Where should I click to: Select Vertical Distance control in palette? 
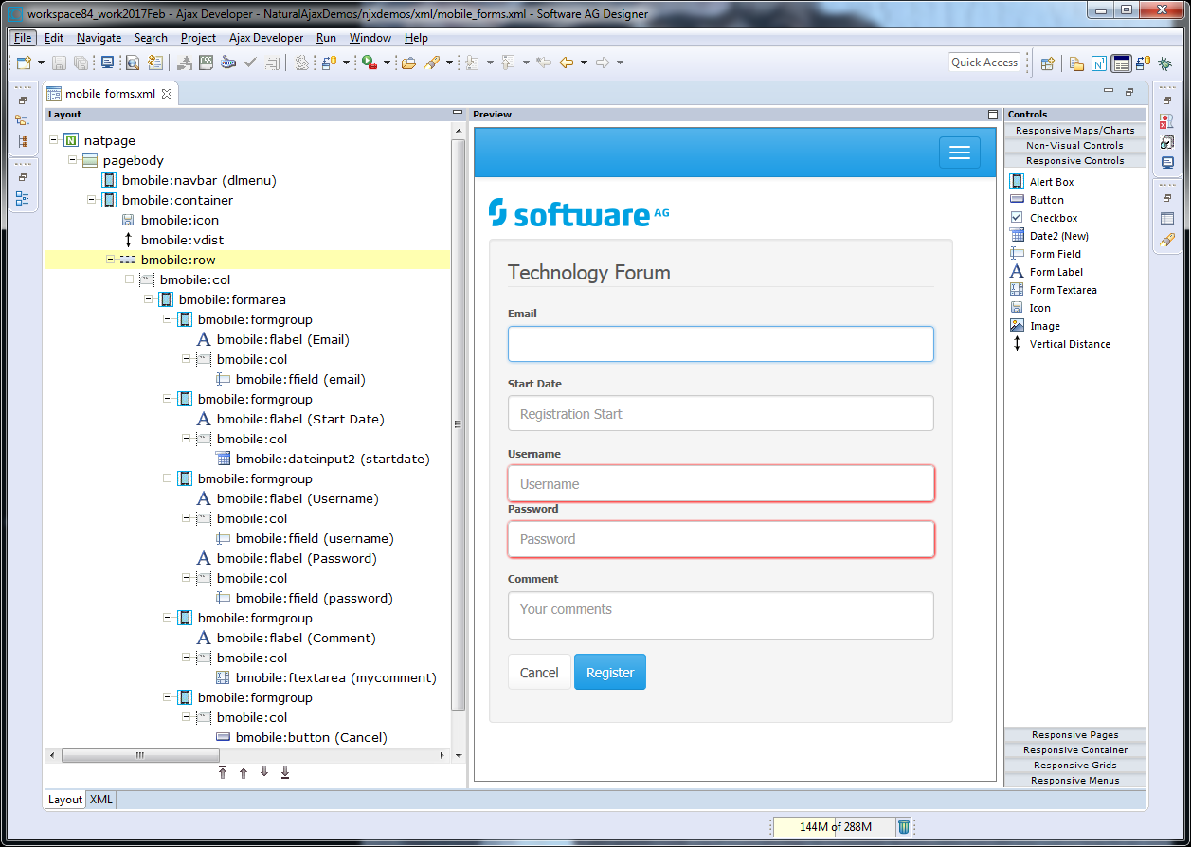point(1069,344)
